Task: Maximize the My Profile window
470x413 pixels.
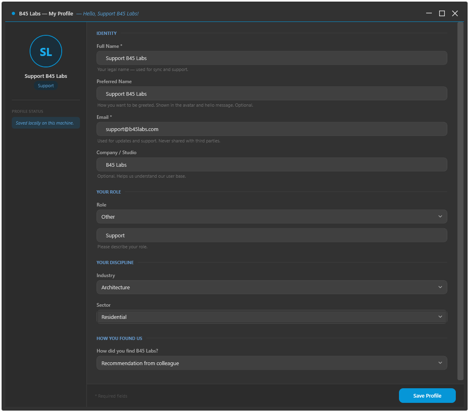Action: (442, 13)
